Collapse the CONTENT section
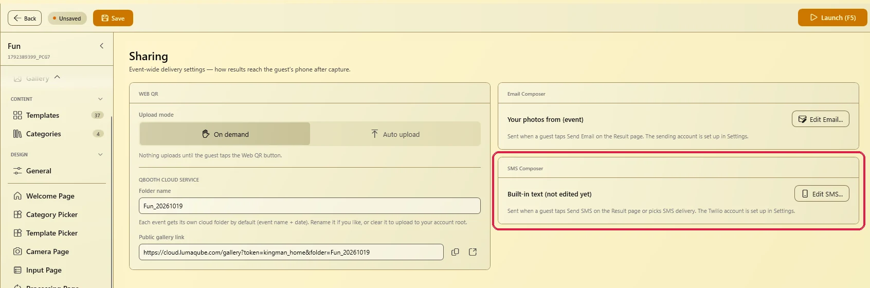This screenshot has width=870, height=288. tap(100, 99)
